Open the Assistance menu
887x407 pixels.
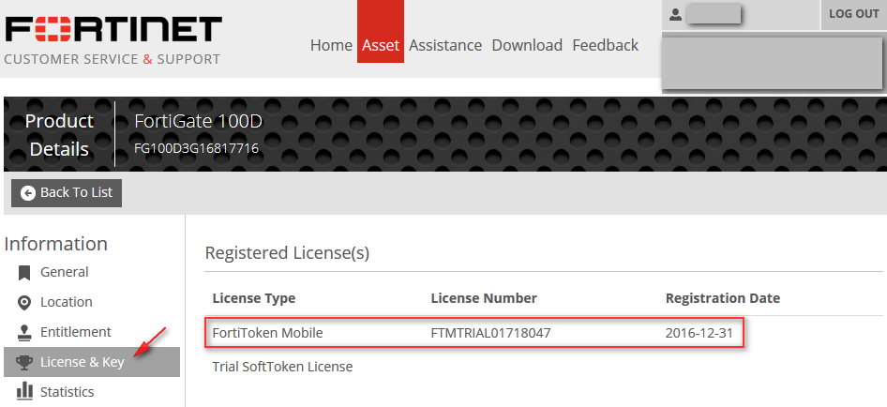pyautogui.click(x=445, y=45)
